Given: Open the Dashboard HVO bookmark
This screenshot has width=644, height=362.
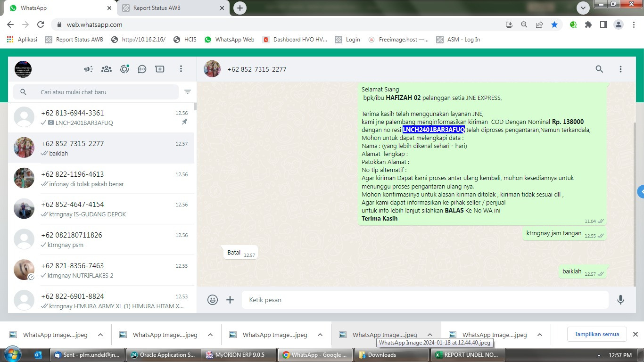Looking at the screenshot, I should (295, 40).
